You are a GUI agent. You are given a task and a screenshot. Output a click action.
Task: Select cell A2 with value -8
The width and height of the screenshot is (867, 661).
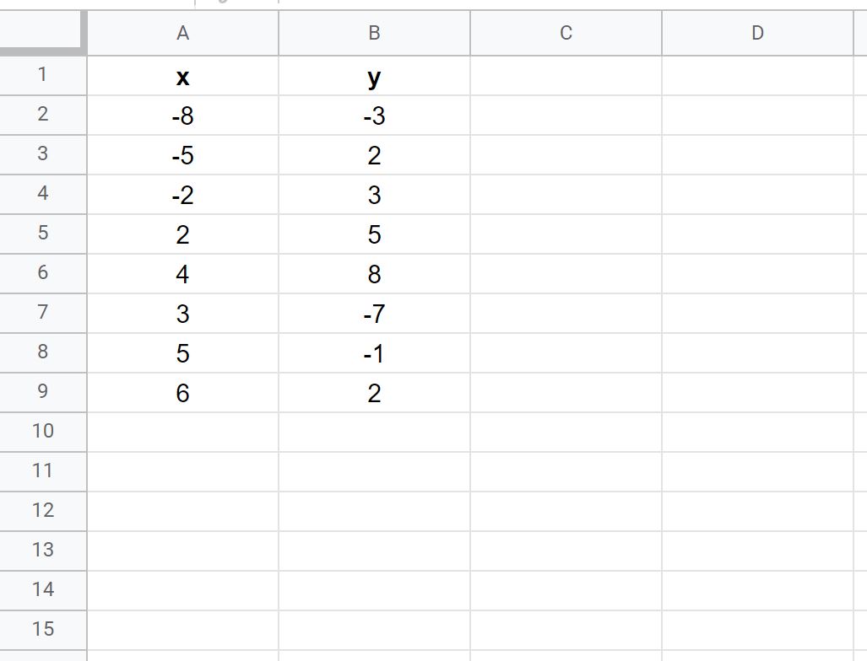[182, 116]
